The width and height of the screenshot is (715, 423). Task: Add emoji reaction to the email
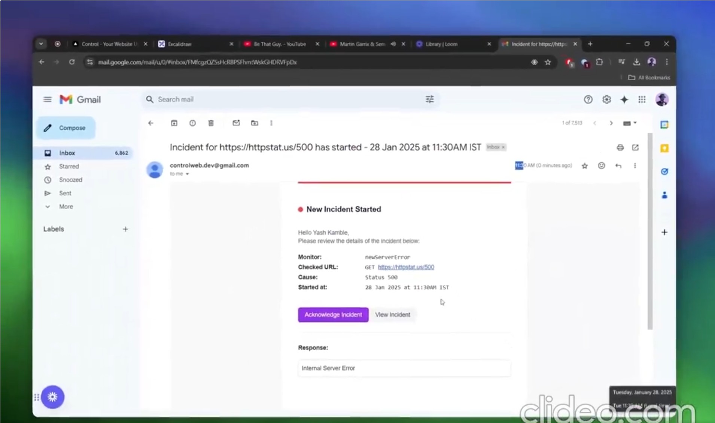pyautogui.click(x=602, y=166)
